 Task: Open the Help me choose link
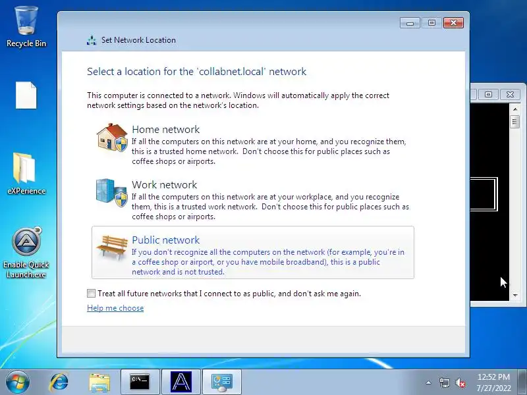[x=115, y=308]
